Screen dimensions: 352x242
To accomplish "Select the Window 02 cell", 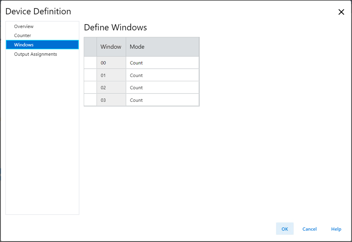I will pos(111,88).
